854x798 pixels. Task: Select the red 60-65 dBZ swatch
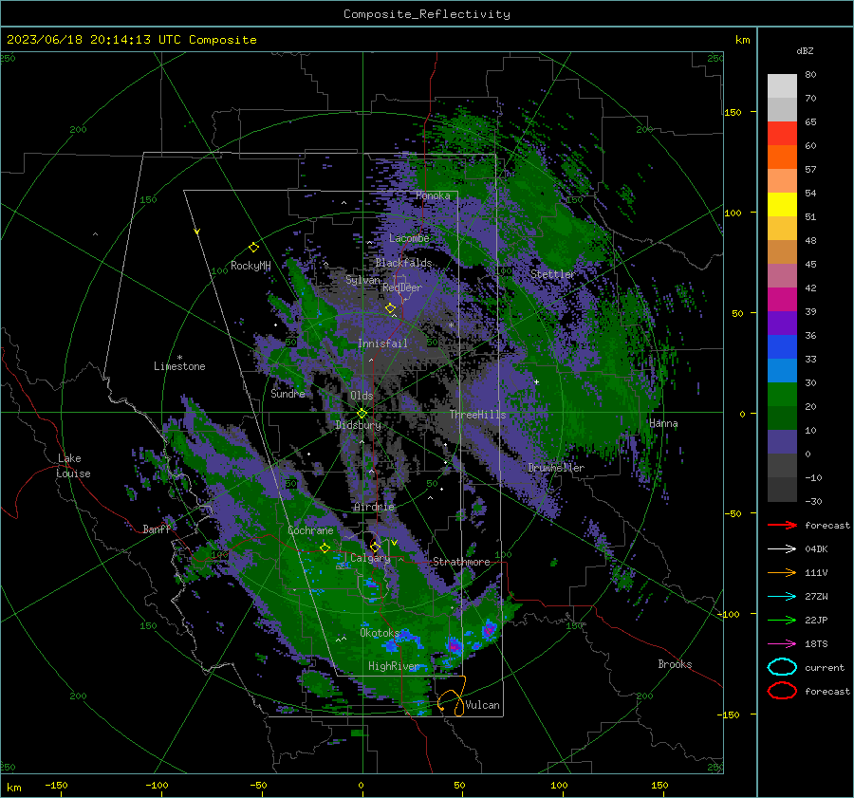[x=782, y=134]
